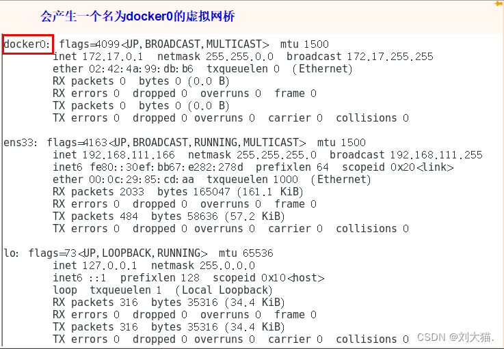504x349 pixels.
Task: Click broadcast address 172.17.255.255
Action: click(x=390, y=57)
